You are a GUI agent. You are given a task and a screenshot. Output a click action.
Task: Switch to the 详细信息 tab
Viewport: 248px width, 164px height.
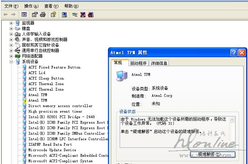159,63
